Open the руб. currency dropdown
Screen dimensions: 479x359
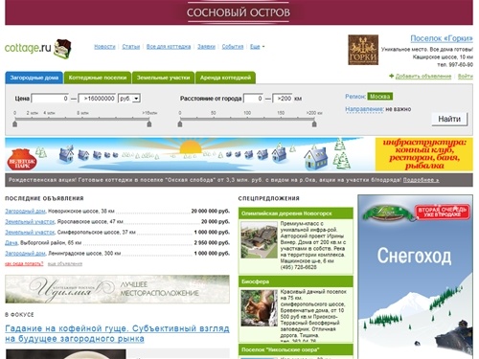[x=129, y=99]
